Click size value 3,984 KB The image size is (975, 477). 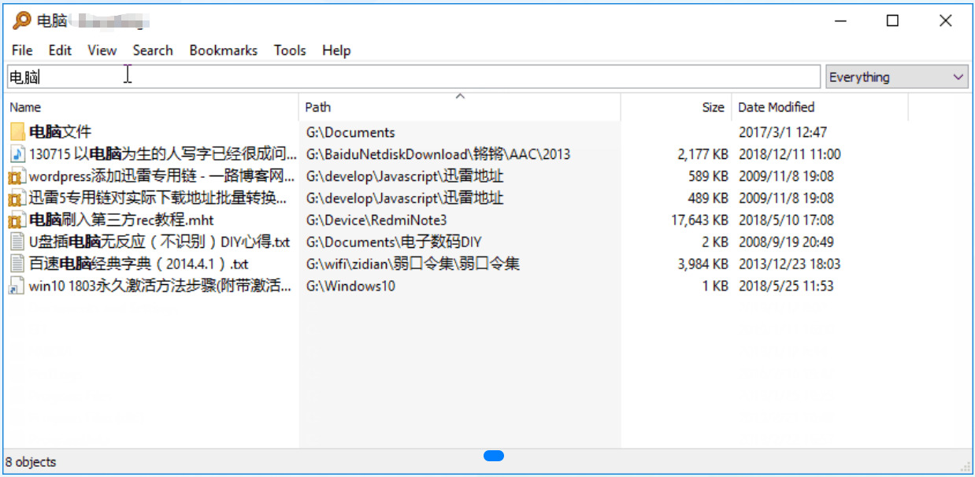pos(703,264)
